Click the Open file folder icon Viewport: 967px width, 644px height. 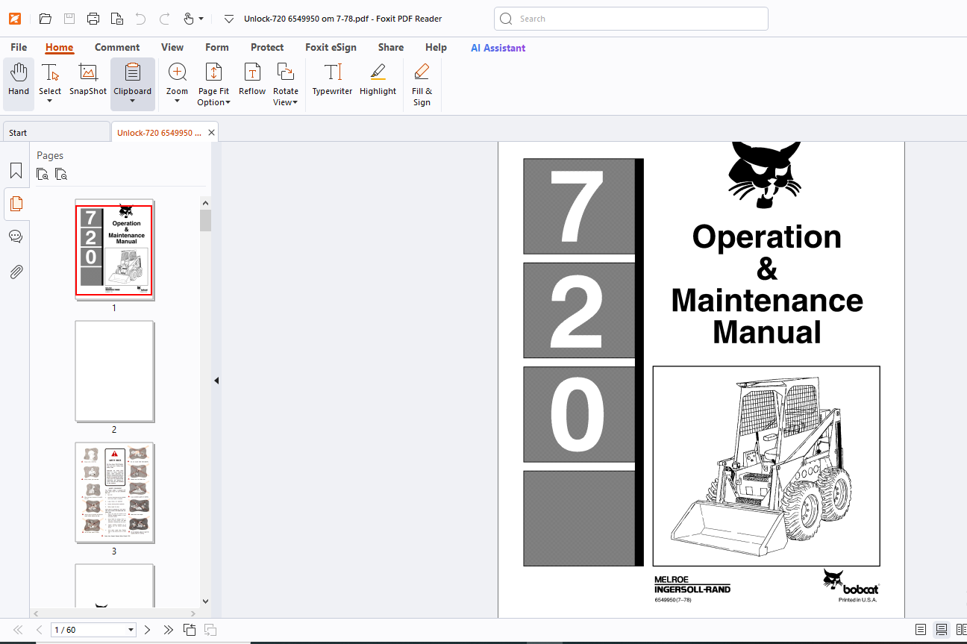coord(46,19)
